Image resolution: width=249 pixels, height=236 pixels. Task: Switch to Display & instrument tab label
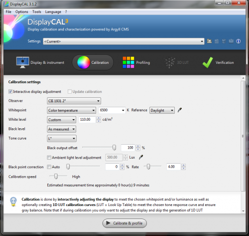click(x=47, y=62)
